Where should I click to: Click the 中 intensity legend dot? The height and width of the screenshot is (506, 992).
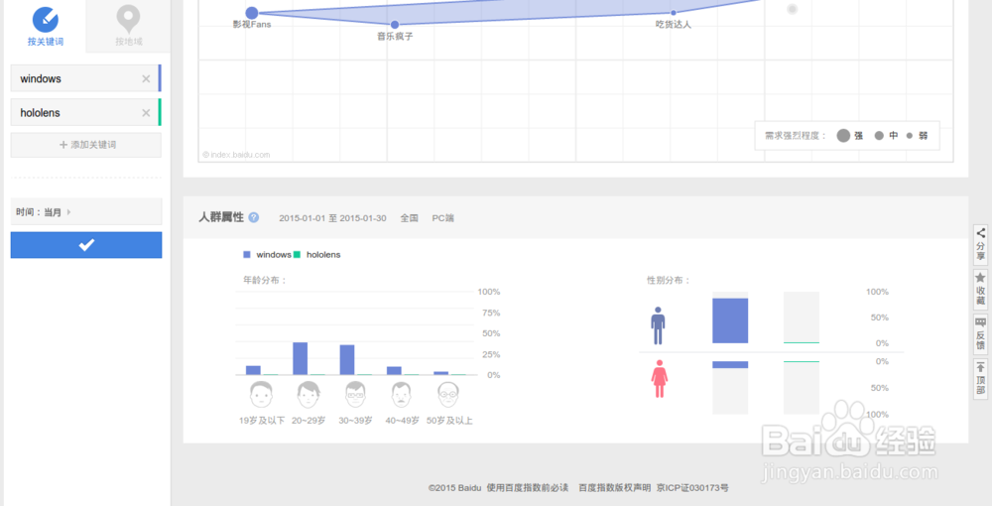tap(879, 135)
